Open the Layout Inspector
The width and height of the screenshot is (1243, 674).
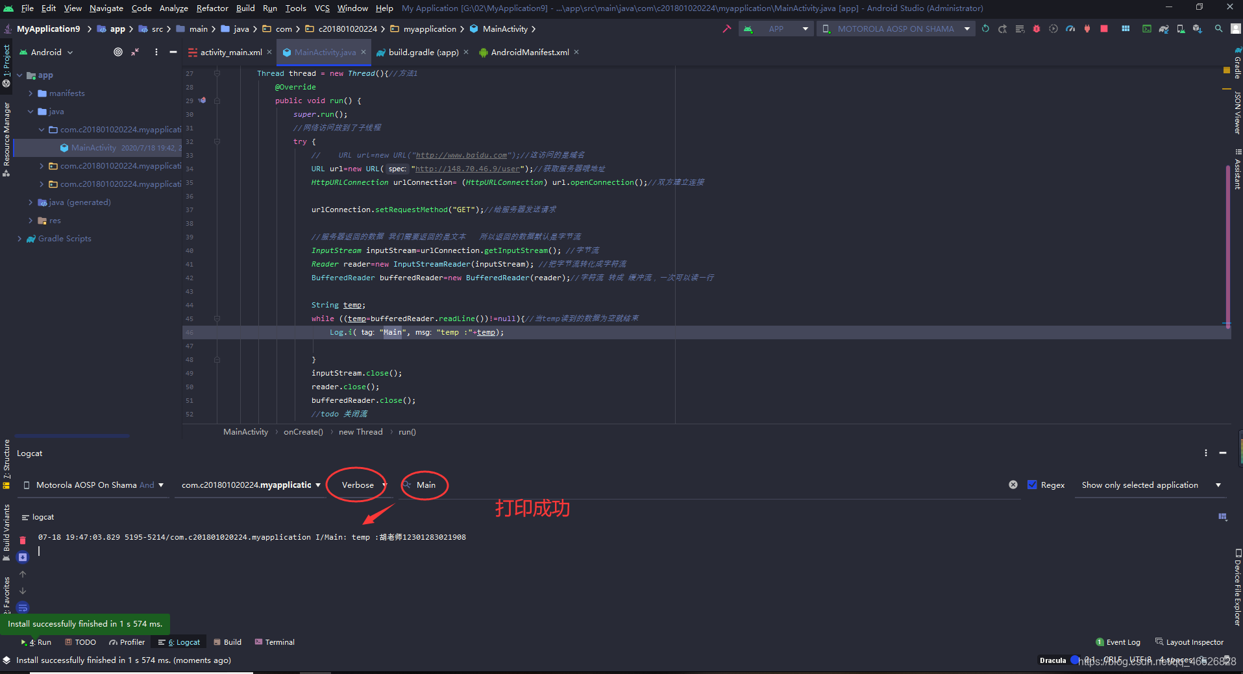coord(1189,642)
